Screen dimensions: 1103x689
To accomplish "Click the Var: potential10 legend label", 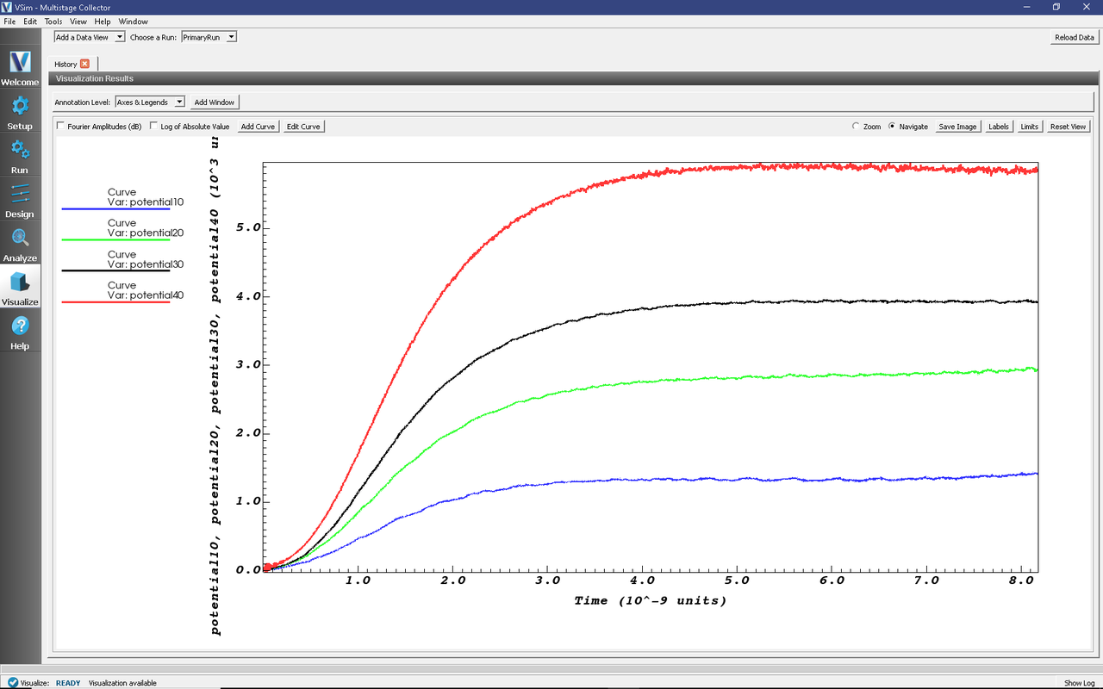I will pyautogui.click(x=146, y=202).
